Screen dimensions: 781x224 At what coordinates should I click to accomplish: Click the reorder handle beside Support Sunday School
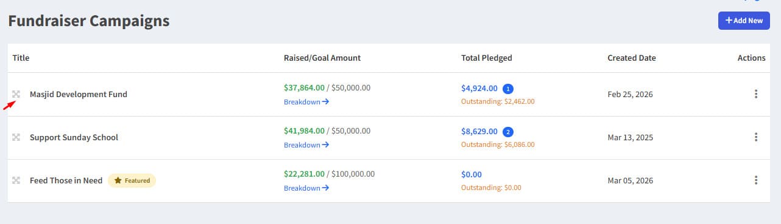(16, 137)
